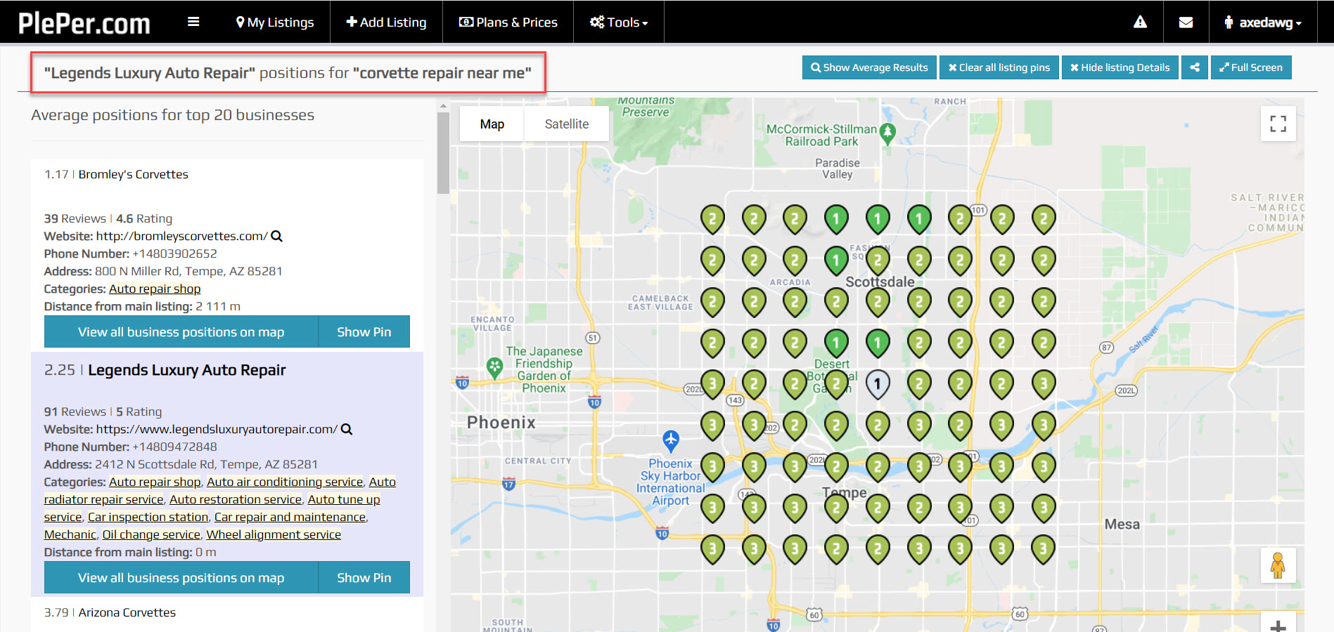Open the hamburger navigation menu
This screenshot has width=1334, height=632.
[x=193, y=22]
